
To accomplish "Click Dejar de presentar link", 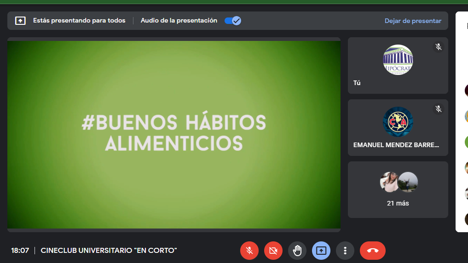I will pyautogui.click(x=413, y=21).
